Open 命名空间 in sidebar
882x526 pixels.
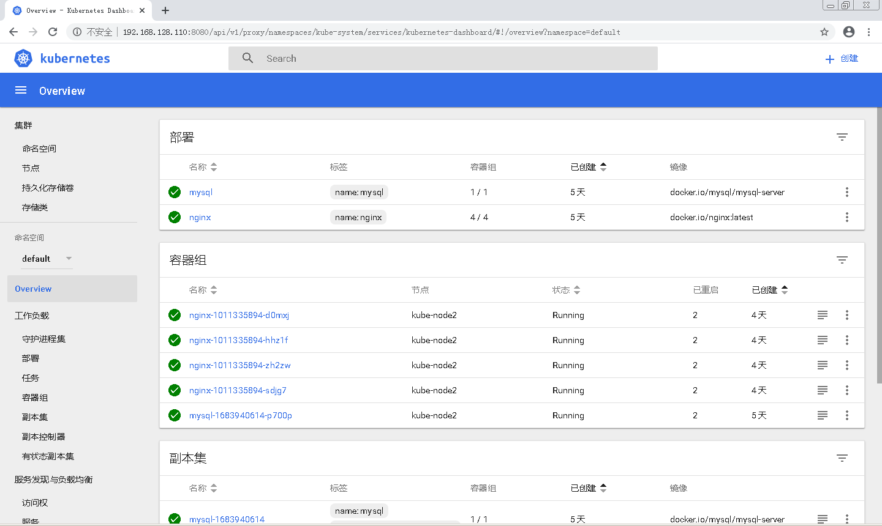(39, 149)
